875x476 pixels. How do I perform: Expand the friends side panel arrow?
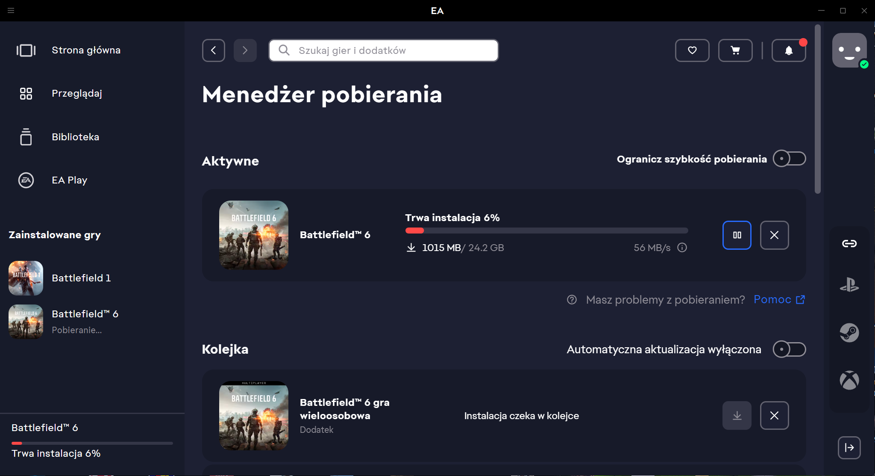pyautogui.click(x=849, y=448)
